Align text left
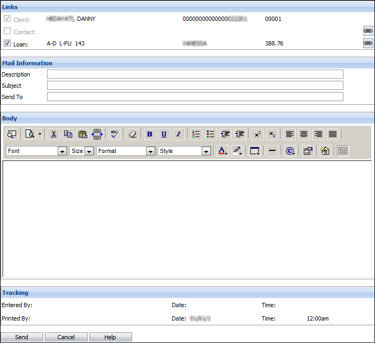Viewport: 375px width, 343px height. [x=290, y=134]
